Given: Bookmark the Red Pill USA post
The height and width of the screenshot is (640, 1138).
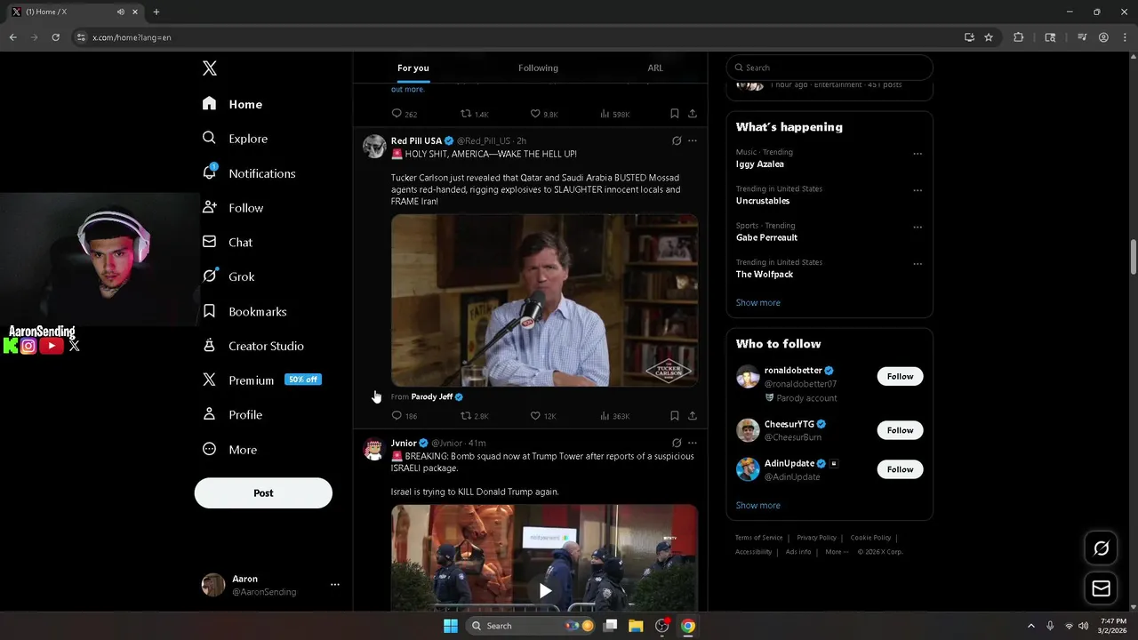Looking at the screenshot, I should pos(675,416).
